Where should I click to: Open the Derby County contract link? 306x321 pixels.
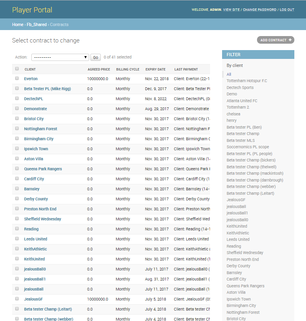tap(36, 199)
